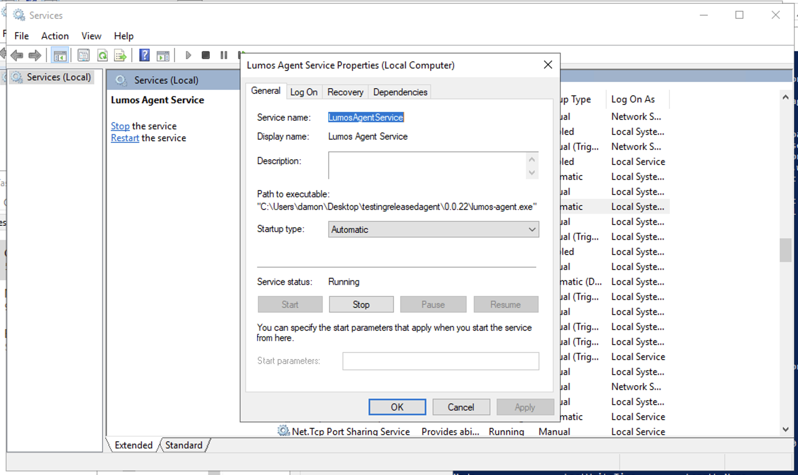Open the Dependencies tab
The height and width of the screenshot is (475, 798).
tap(400, 92)
